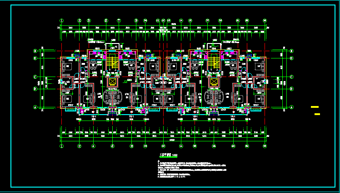Select axis bubble E on the left side

[x=35, y=51]
